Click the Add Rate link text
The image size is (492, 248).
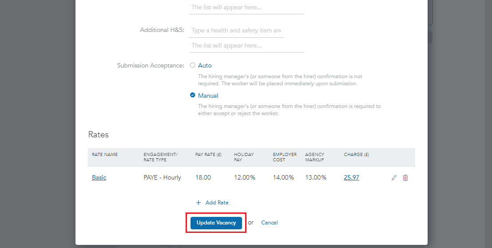point(217,203)
